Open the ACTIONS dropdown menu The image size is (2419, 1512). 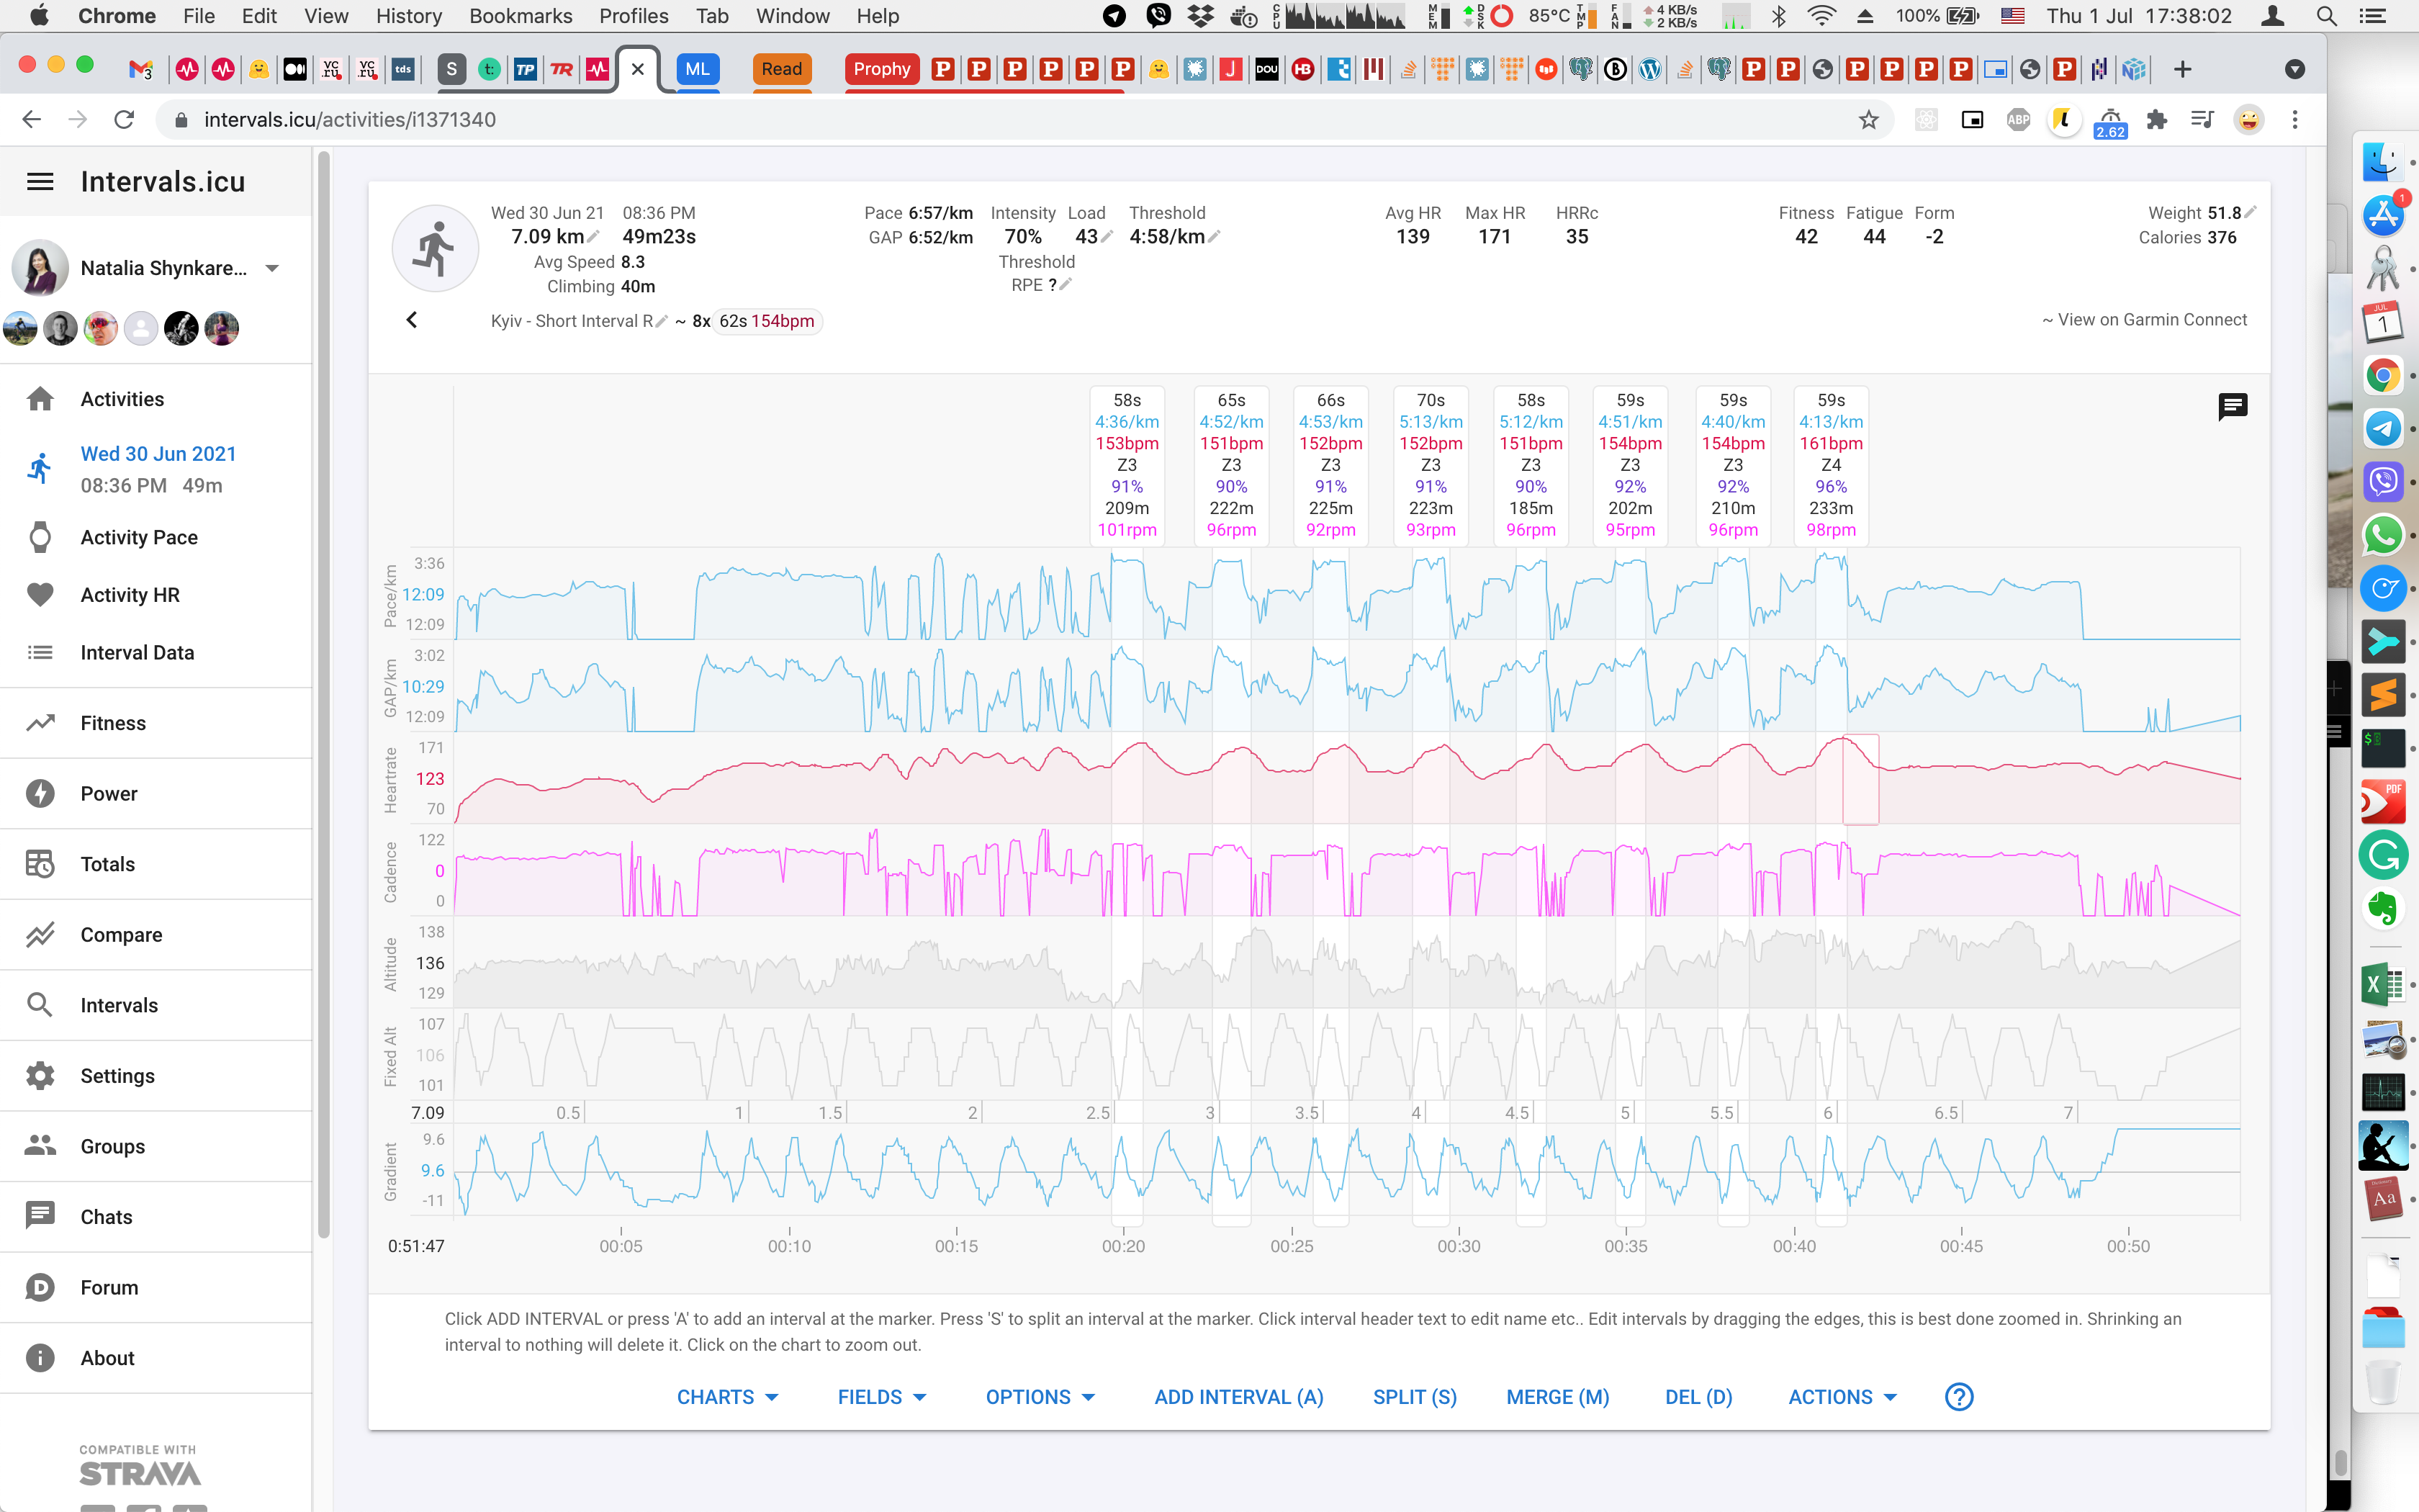point(1842,1397)
